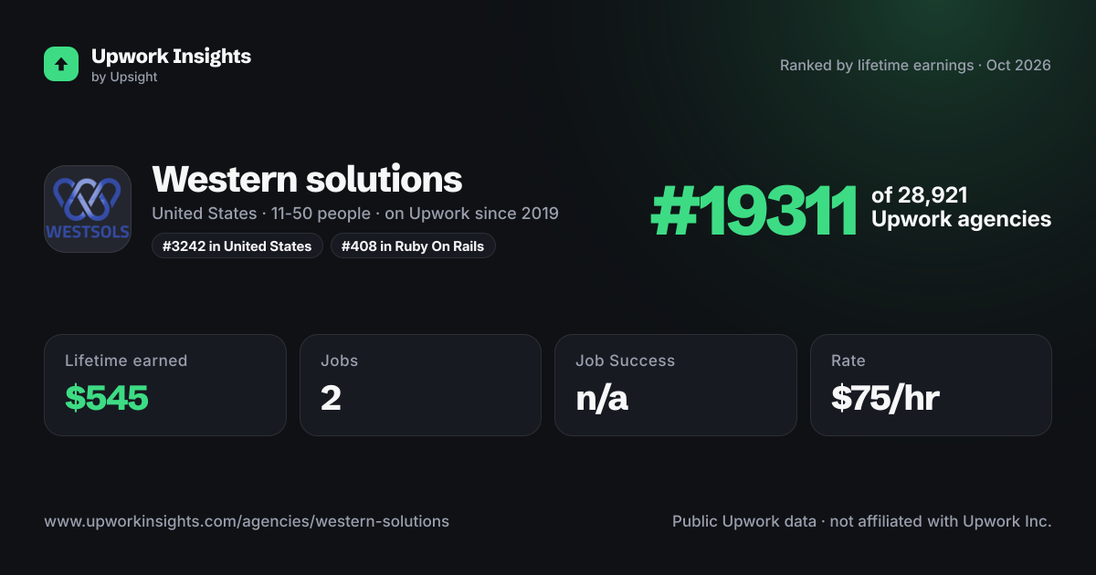Viewport: 1096px width, 575px height.
Task: Click the Rate card label
Action: (x=848, y=361)
